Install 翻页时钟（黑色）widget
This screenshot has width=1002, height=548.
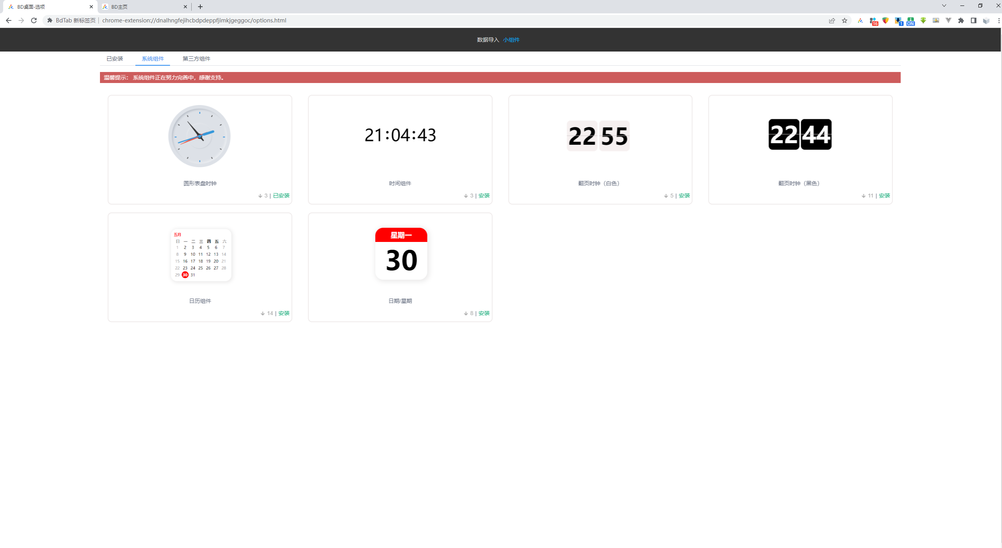coord(884,196)
